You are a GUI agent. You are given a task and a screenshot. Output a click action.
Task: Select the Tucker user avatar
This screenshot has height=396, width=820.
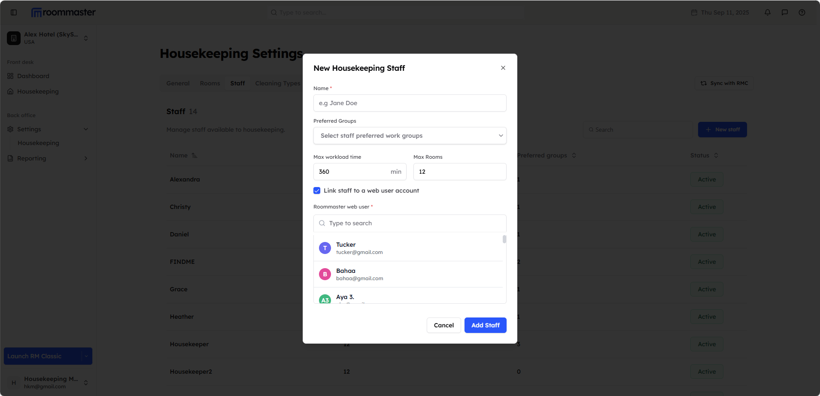coord(325,248)
